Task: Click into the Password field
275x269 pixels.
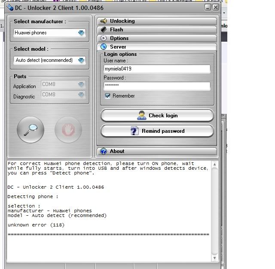Action: point(157,86)
